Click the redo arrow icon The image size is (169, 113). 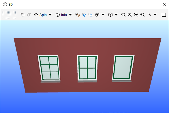point(29,15)
